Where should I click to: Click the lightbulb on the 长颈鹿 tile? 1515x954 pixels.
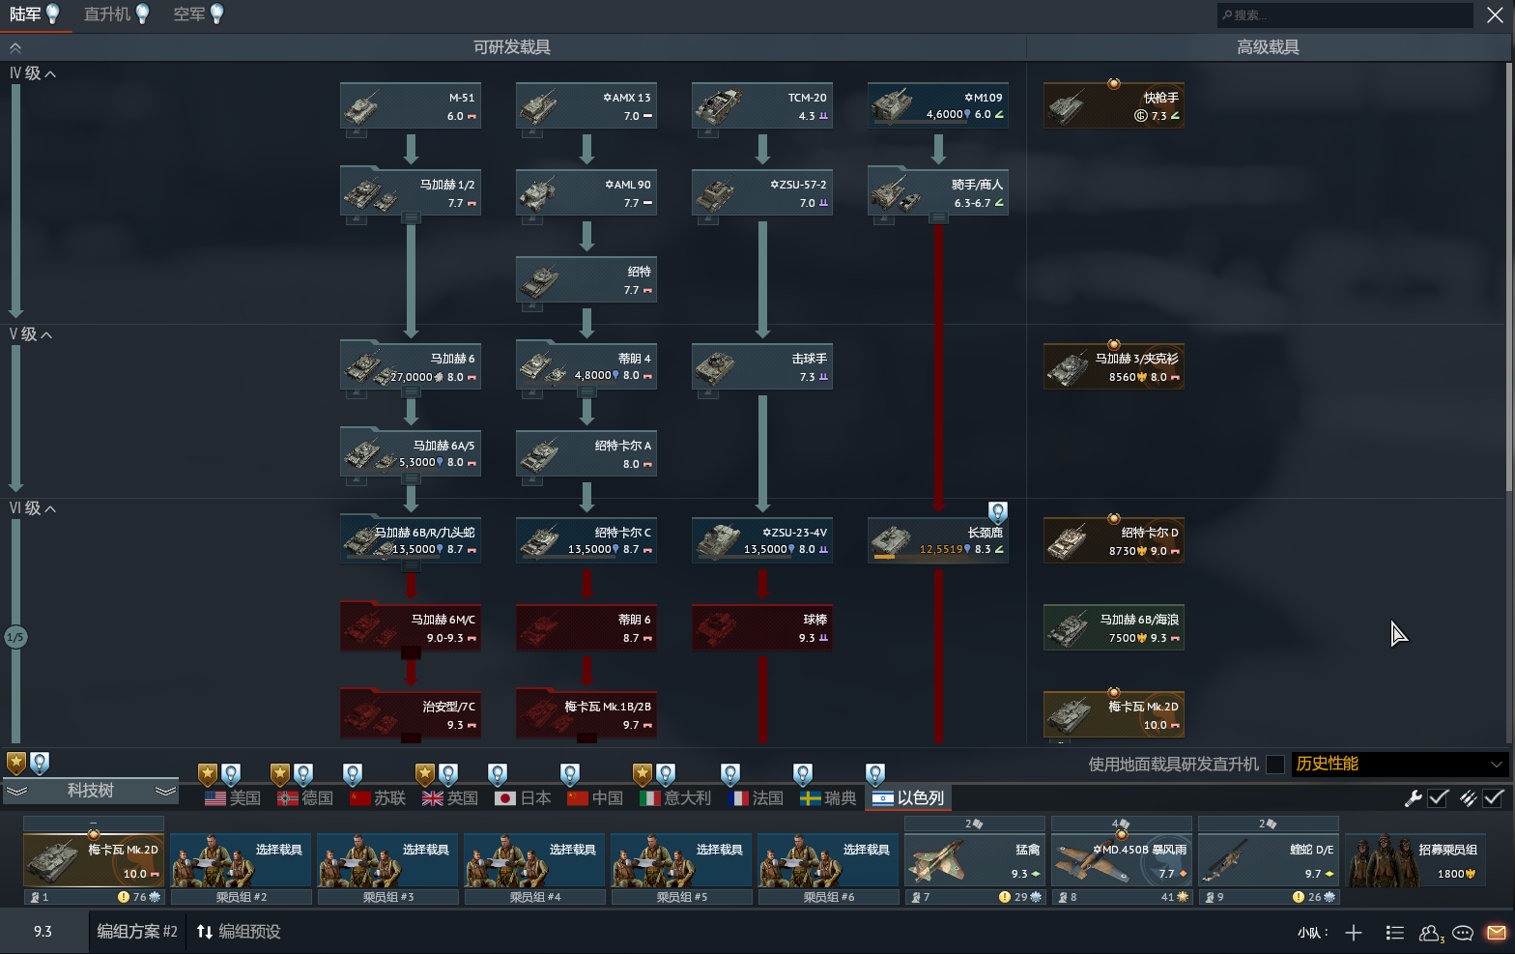998,512
